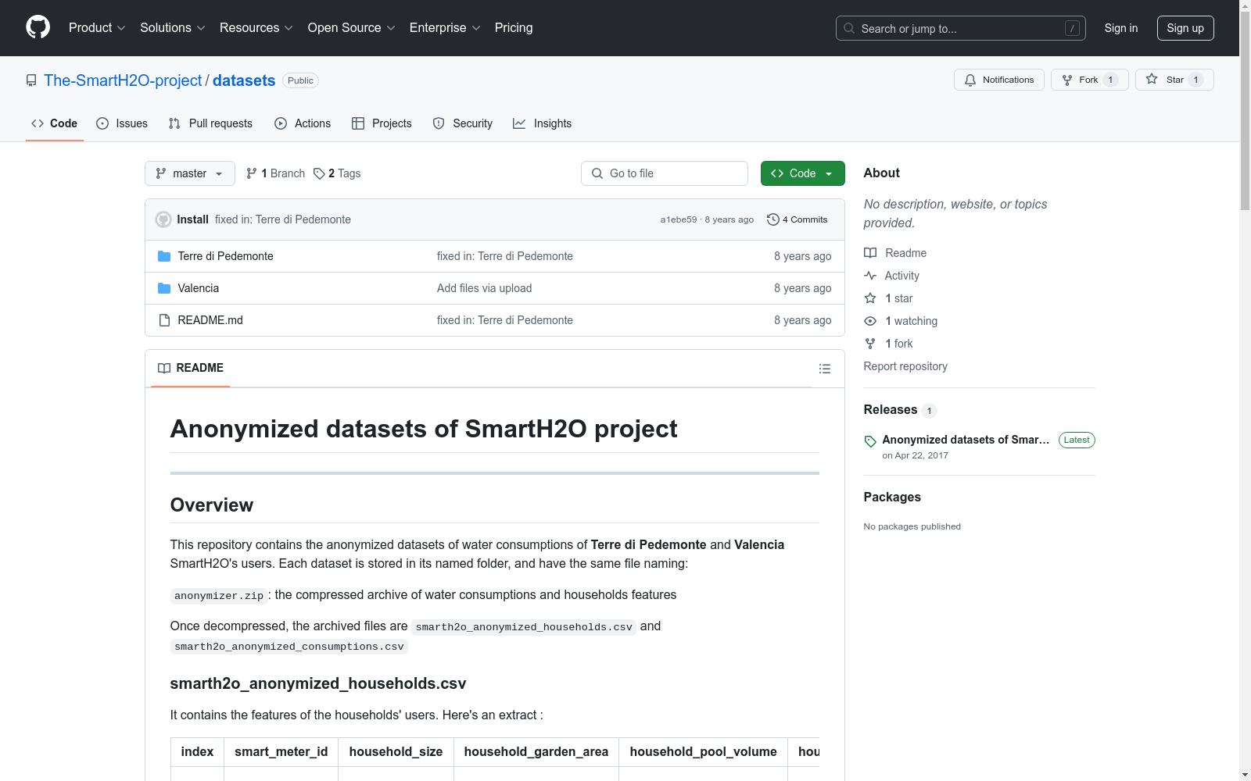Click the commit author avatar icon
This screenshot has width=1251, height=781.
click(163, 219)
